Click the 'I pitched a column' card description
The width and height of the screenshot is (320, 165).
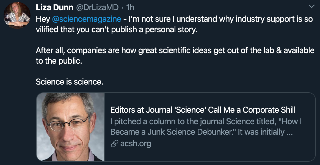(206, 121)
